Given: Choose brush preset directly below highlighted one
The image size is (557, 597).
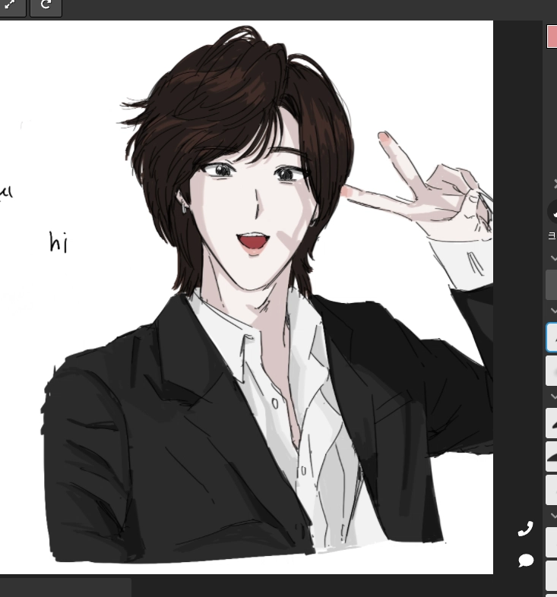Looking at the screenshot, I should click(x=552, y=371).
